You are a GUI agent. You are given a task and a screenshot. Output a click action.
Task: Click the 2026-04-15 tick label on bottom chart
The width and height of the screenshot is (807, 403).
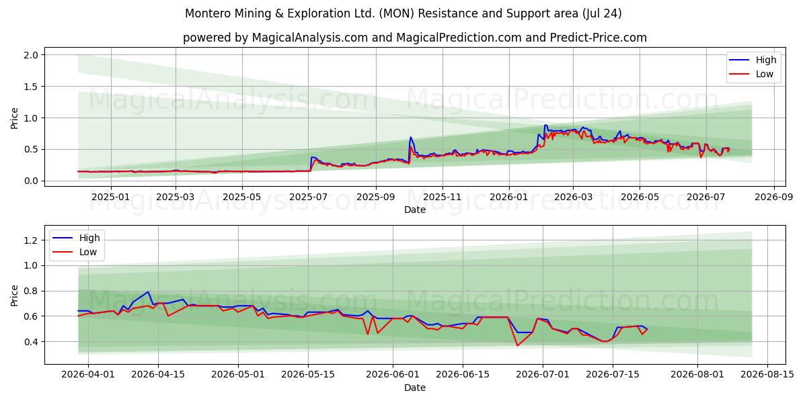158,375
